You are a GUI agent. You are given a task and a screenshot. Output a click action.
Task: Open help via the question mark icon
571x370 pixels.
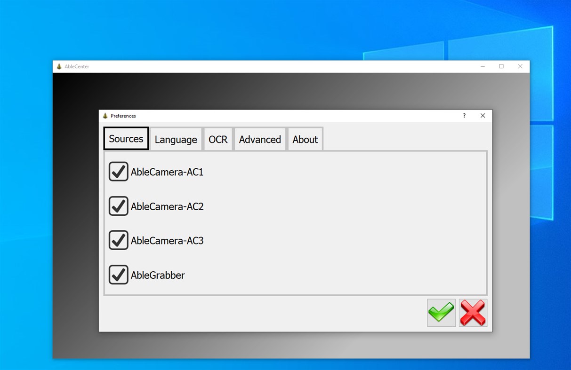[464, 116]
